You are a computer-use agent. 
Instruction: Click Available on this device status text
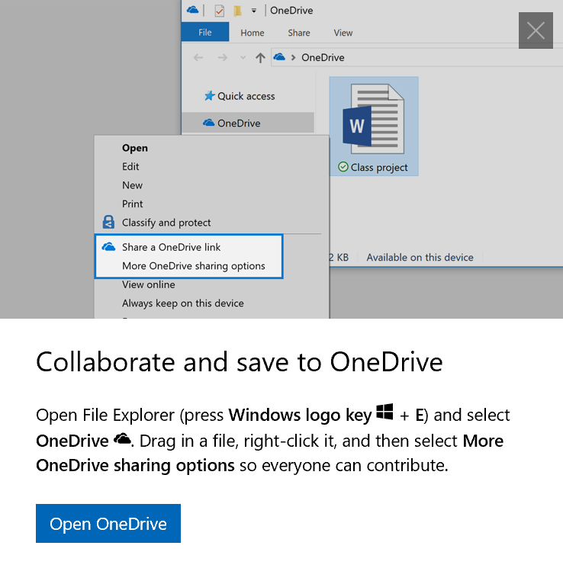(420, 257)
